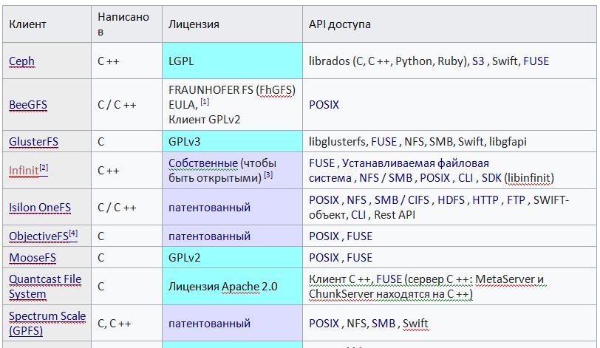Viewport: 600px width, 348px height.
Task: Click the патентованный link in ObjectiveFS row
Action: [x=209, y=236]
